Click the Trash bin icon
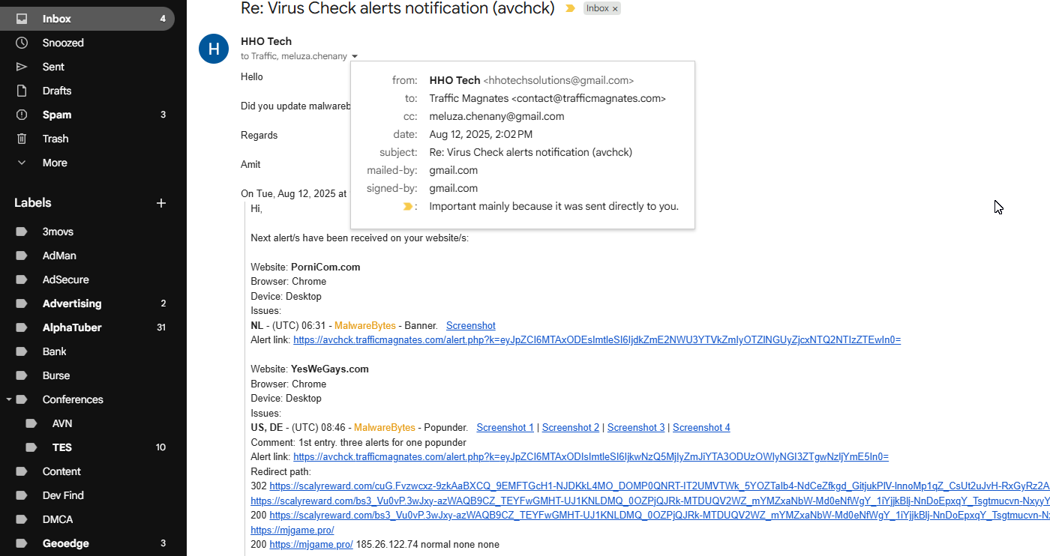1050x556 pixels. pyautogui.click(x=22, y=139)
